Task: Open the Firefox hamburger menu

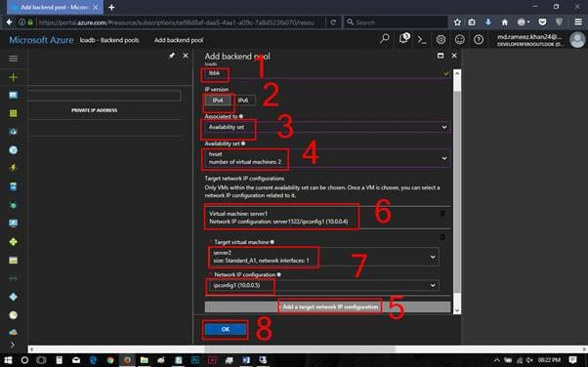Action: 578,22
